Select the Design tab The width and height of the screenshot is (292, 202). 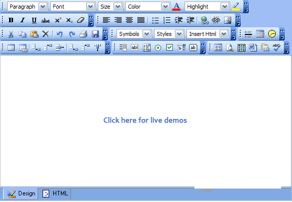pos(21,193)
